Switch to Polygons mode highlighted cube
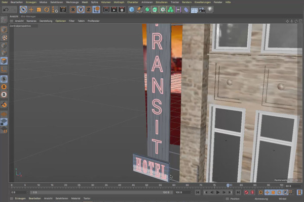This screenshot has width=304, height=202. click(4, 61)
